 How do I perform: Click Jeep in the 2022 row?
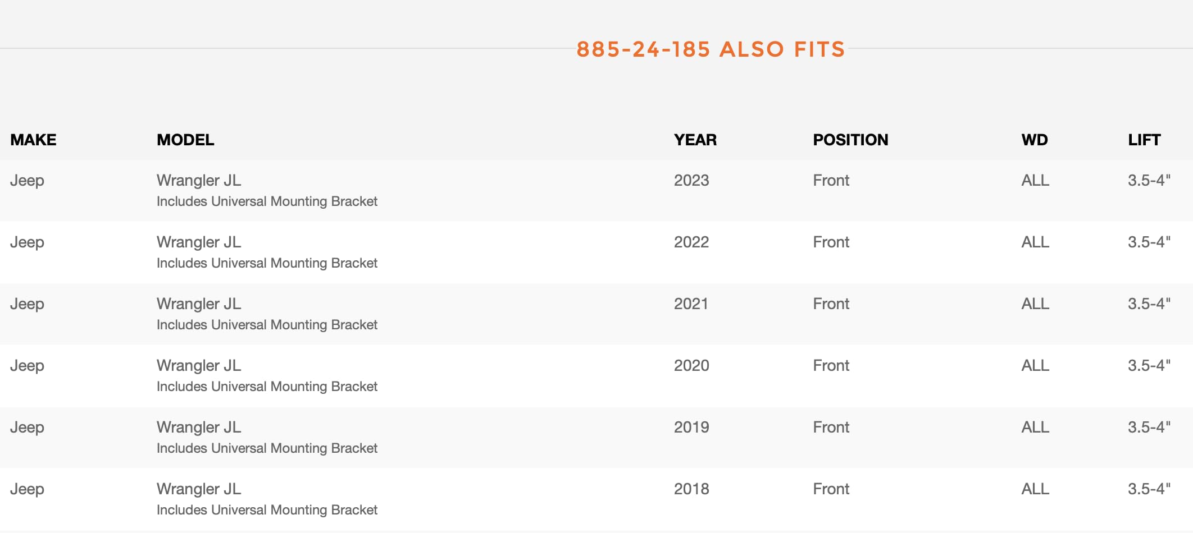click(27, 243)
